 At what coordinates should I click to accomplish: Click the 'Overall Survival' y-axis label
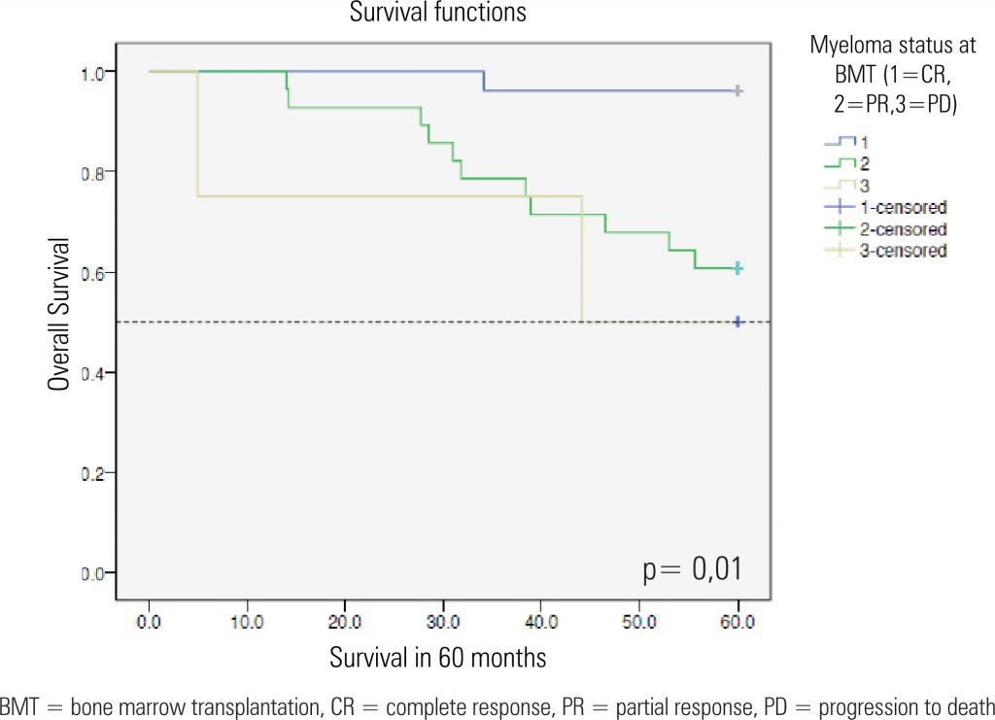(59, 313)
